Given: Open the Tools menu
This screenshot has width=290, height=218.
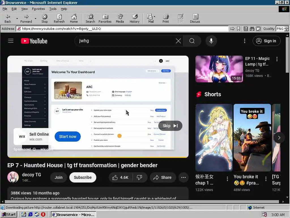Looking at the screenshot, I should [53, 9].
